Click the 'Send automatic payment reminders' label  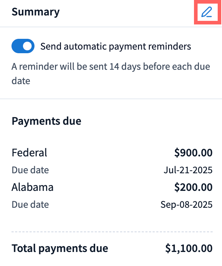coord(116,46)
